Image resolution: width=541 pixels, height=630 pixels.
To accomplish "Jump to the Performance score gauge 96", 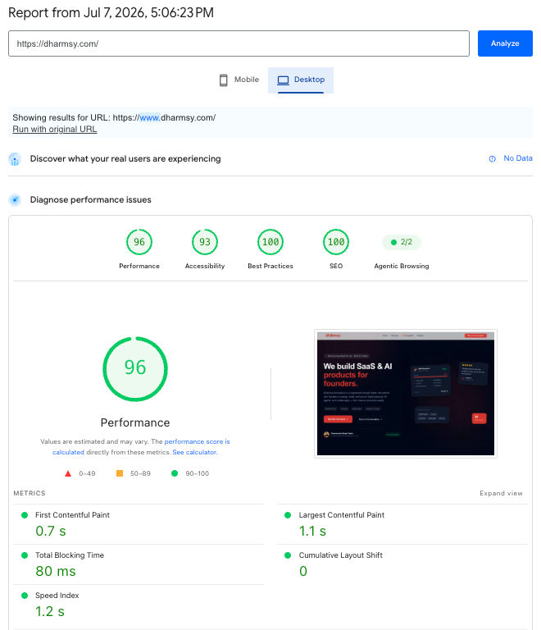I will click(x=139, y=242).
